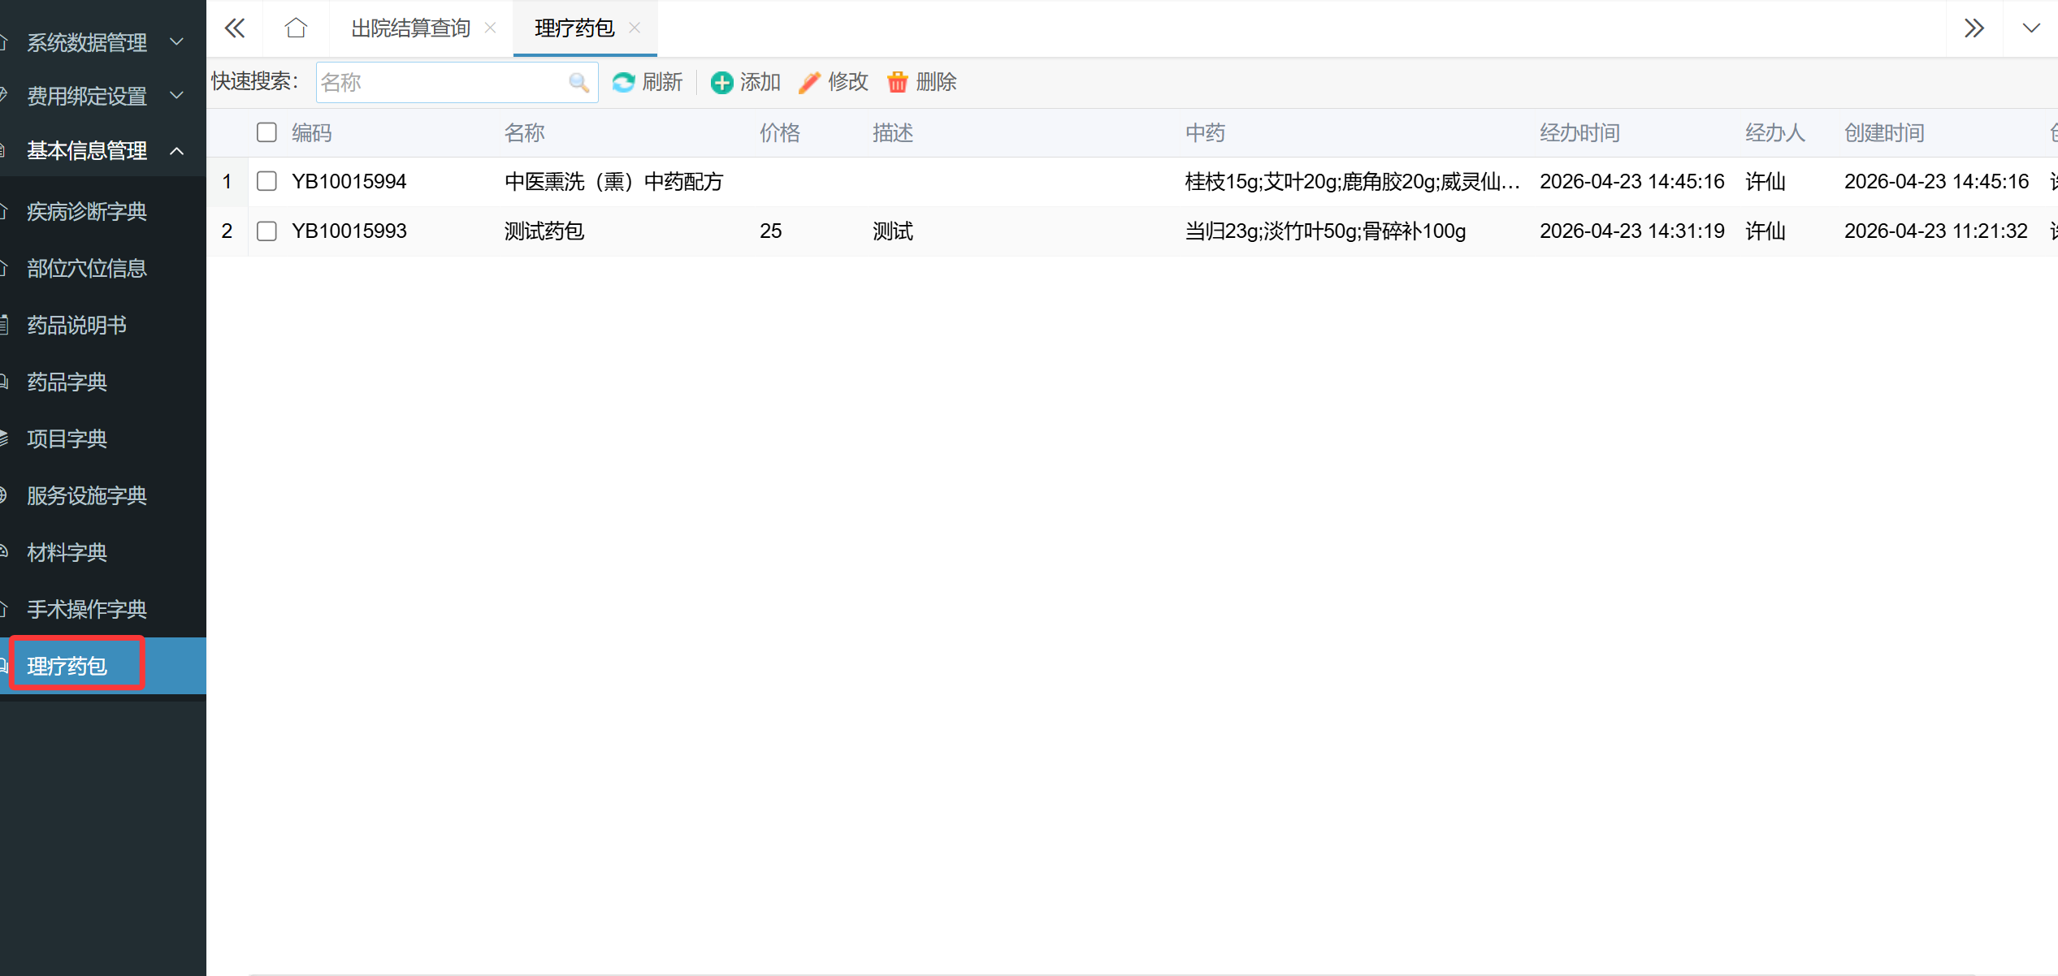Focus the 名称 quick search input
The width and height of the screenshot is (2058, 976).
(439, 83)
